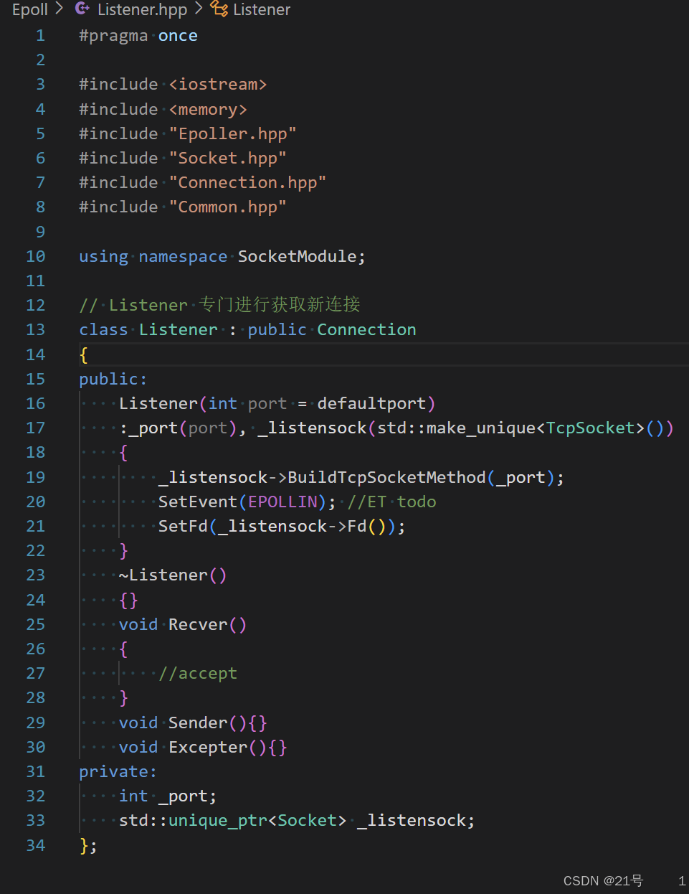The image size is (689, 894).
Task: Click the Chinese comment about Listener
Action: (219, 305)
